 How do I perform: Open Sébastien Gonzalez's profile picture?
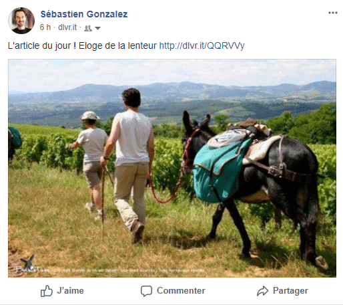21,21
